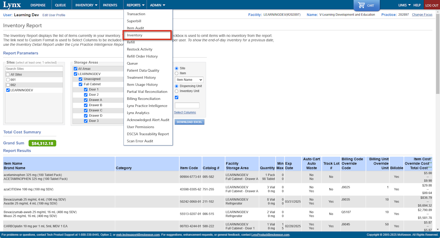Click the Lynx logo
440x238 pixels.
pyautogui.click(x=12, y=5)
